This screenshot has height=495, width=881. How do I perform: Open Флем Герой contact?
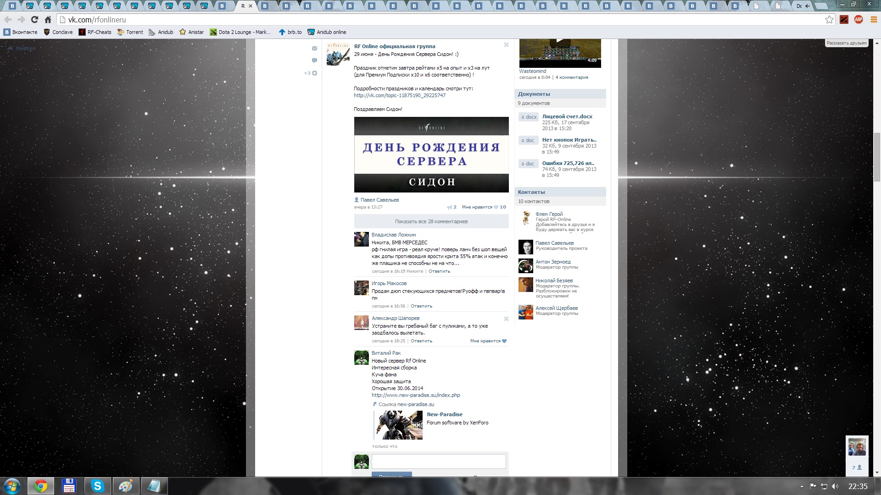pyautogui.click(x=549, y=214)
